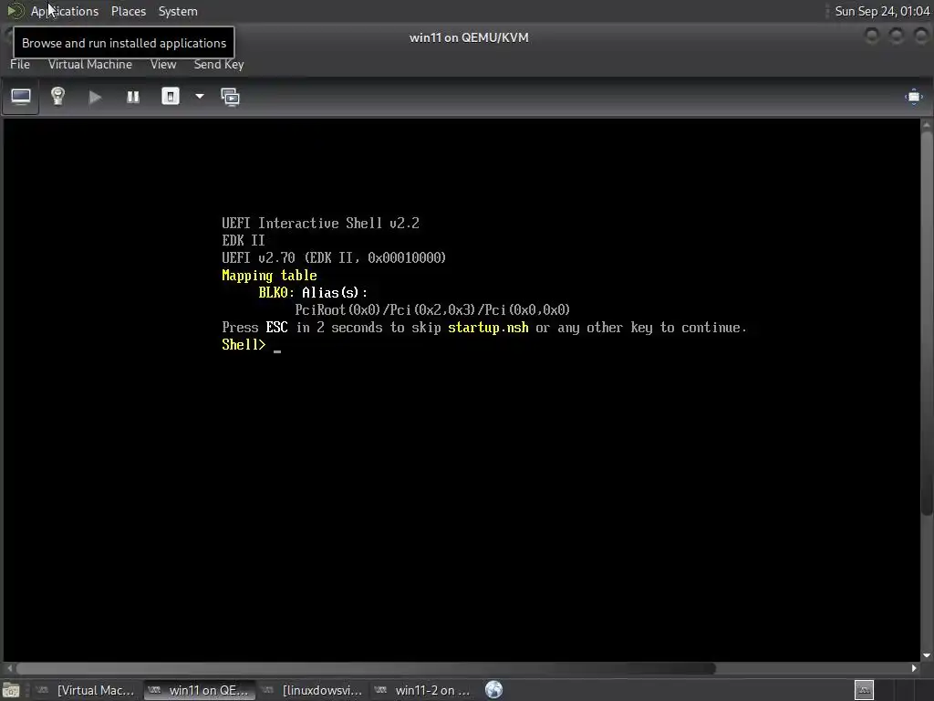934x701 pixels.
Task: Open the Send Key menu
Action: pos(219,65)
